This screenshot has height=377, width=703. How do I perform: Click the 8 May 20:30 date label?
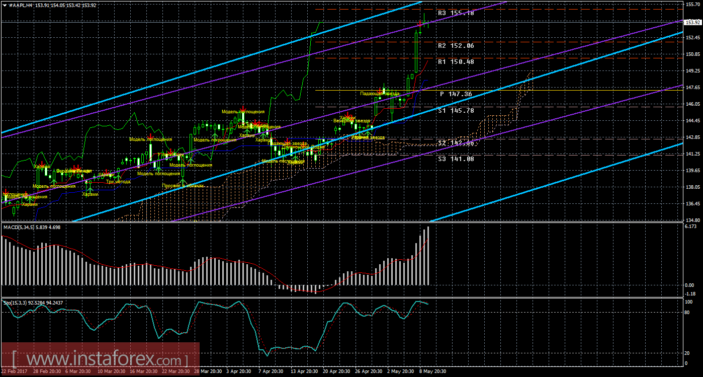432,372
